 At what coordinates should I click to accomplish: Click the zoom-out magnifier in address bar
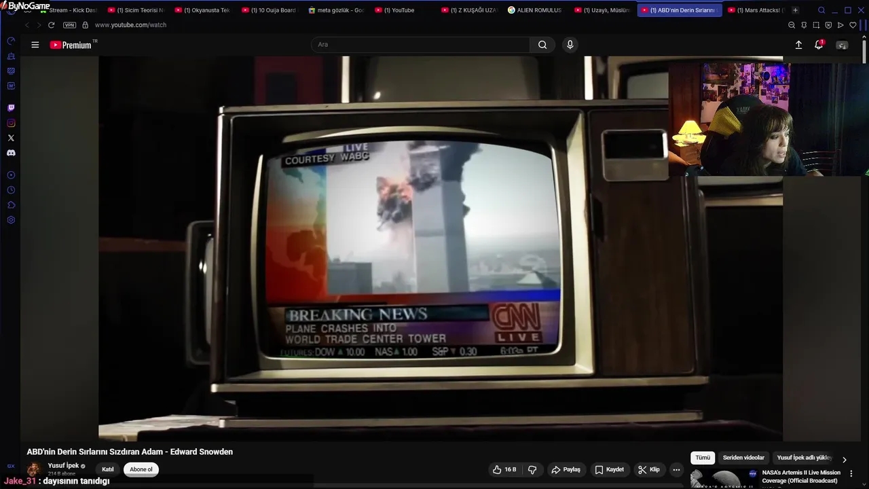tap(792, 25)
